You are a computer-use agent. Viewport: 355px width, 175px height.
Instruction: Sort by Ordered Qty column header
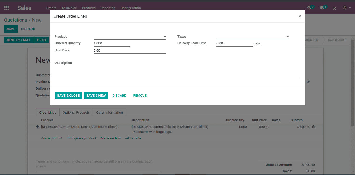(x=235, y=120)
